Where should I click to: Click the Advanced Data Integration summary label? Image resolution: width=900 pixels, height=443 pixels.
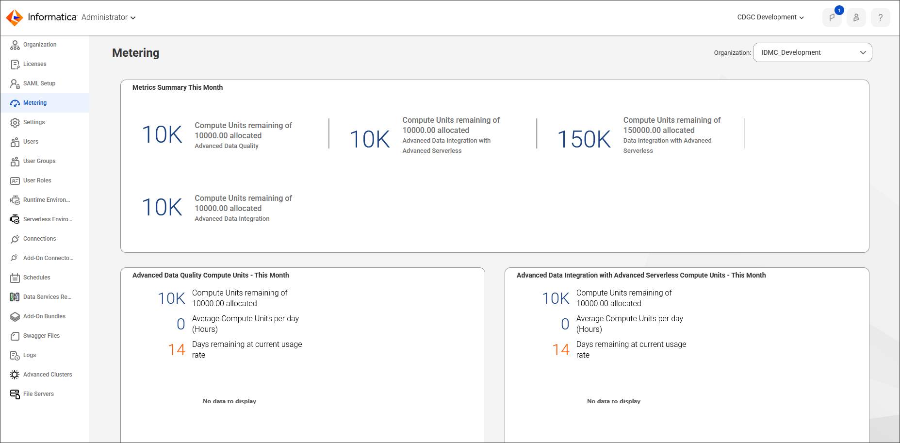coord(232,219)
